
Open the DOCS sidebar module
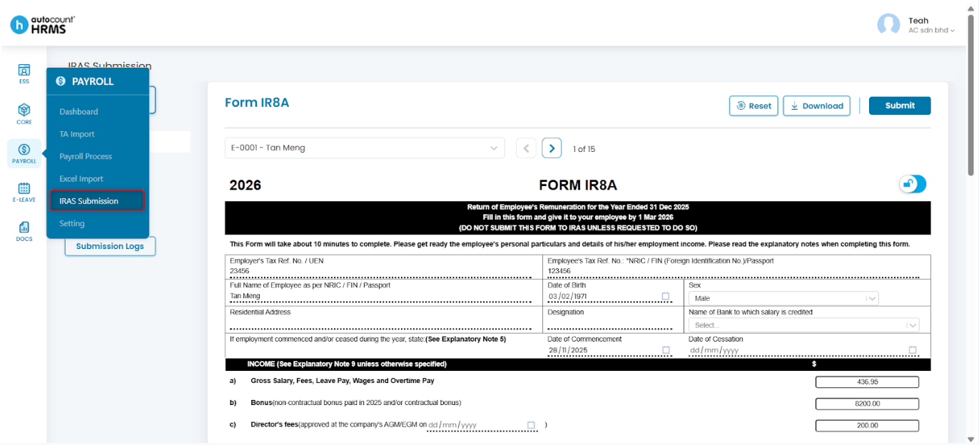tap(24, 231)
